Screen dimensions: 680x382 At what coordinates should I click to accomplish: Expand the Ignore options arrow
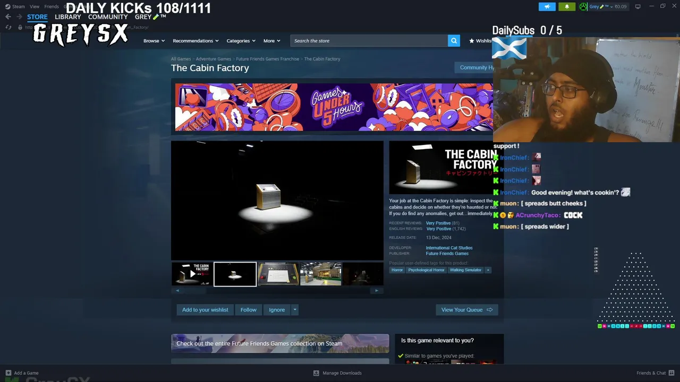(x=295, y=310)
